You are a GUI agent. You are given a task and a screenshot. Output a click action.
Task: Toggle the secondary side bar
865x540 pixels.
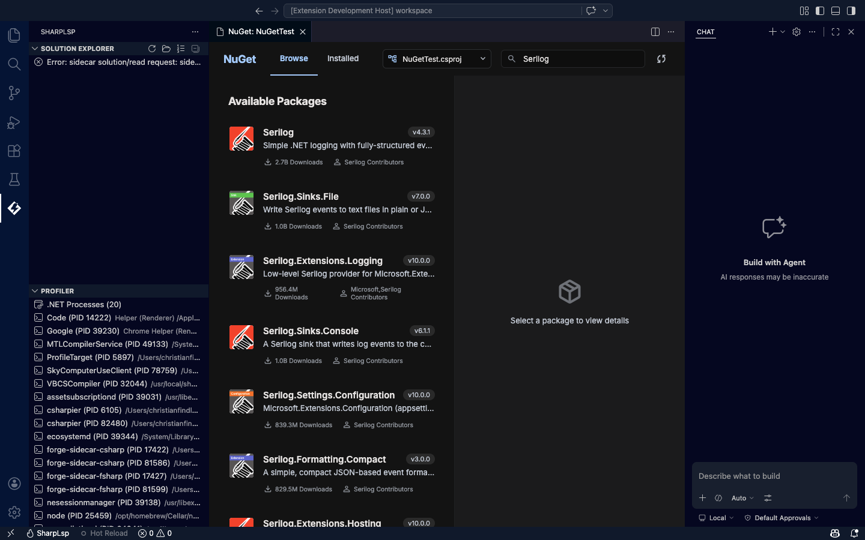851,11
